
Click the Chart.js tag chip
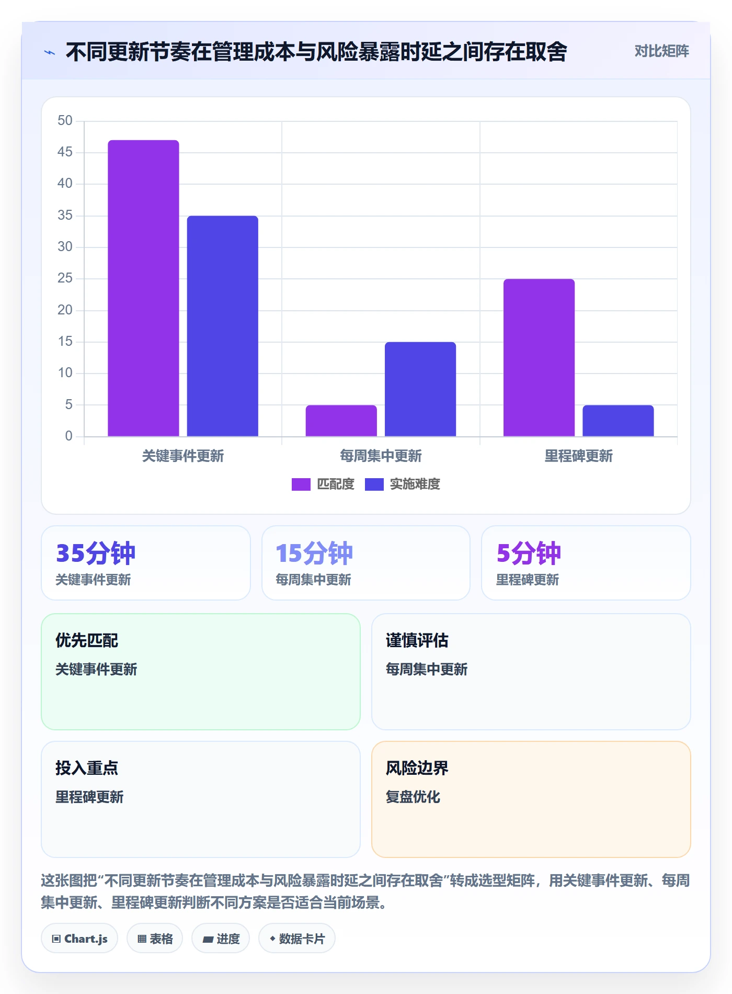tap(79, 939)
